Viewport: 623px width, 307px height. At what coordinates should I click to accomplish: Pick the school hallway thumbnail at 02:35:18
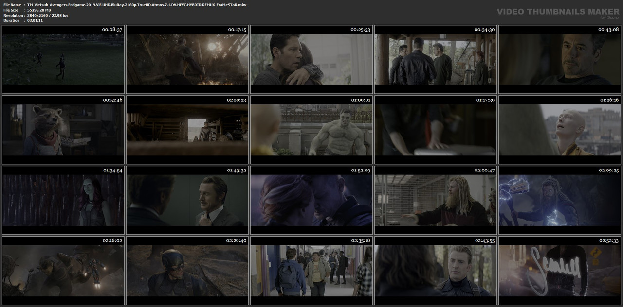[x=311, y=270]
